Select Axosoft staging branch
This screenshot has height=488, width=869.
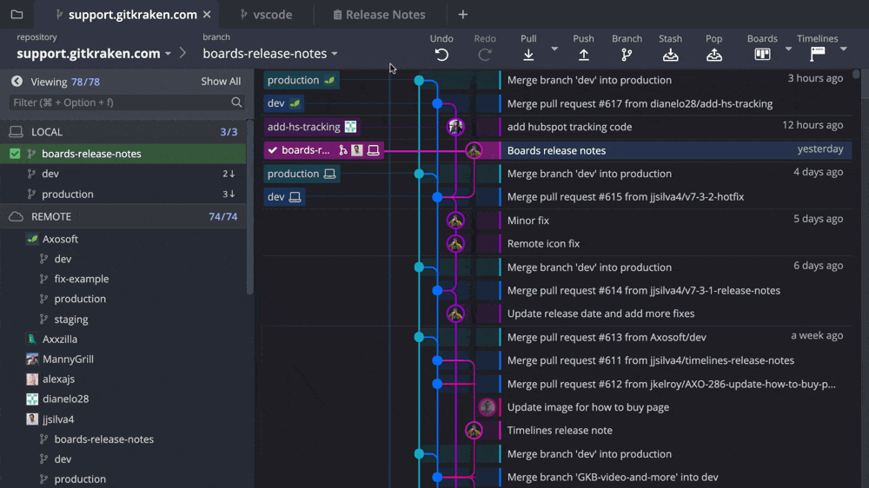click(x=71, y=319)
